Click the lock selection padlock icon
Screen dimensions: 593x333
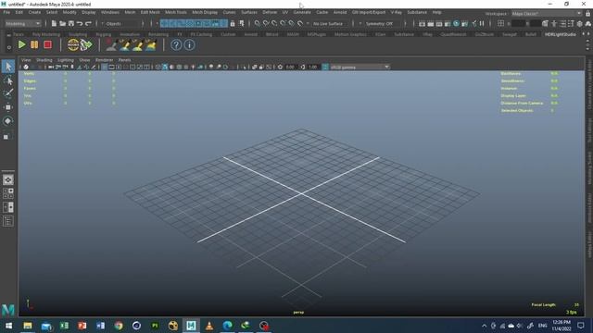[x=233, y=23]
